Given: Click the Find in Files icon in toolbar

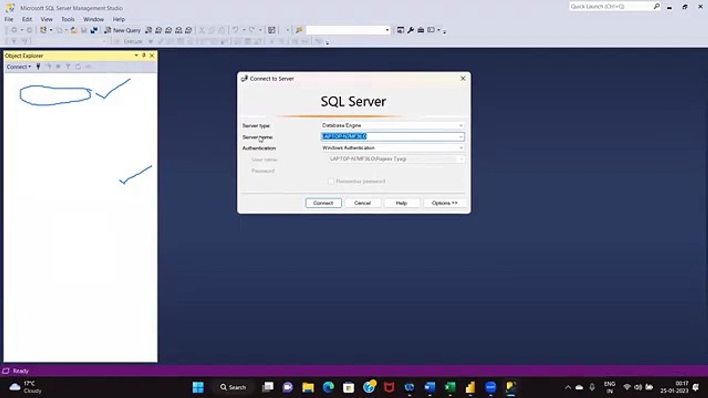Looking at the screenshot, I should (x=299, y=30).
